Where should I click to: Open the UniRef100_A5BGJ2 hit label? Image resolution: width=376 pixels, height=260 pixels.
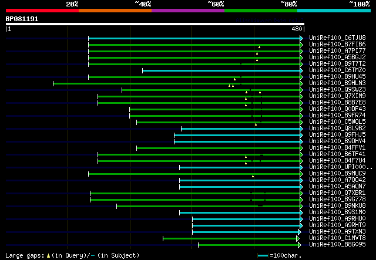point(337,58)
